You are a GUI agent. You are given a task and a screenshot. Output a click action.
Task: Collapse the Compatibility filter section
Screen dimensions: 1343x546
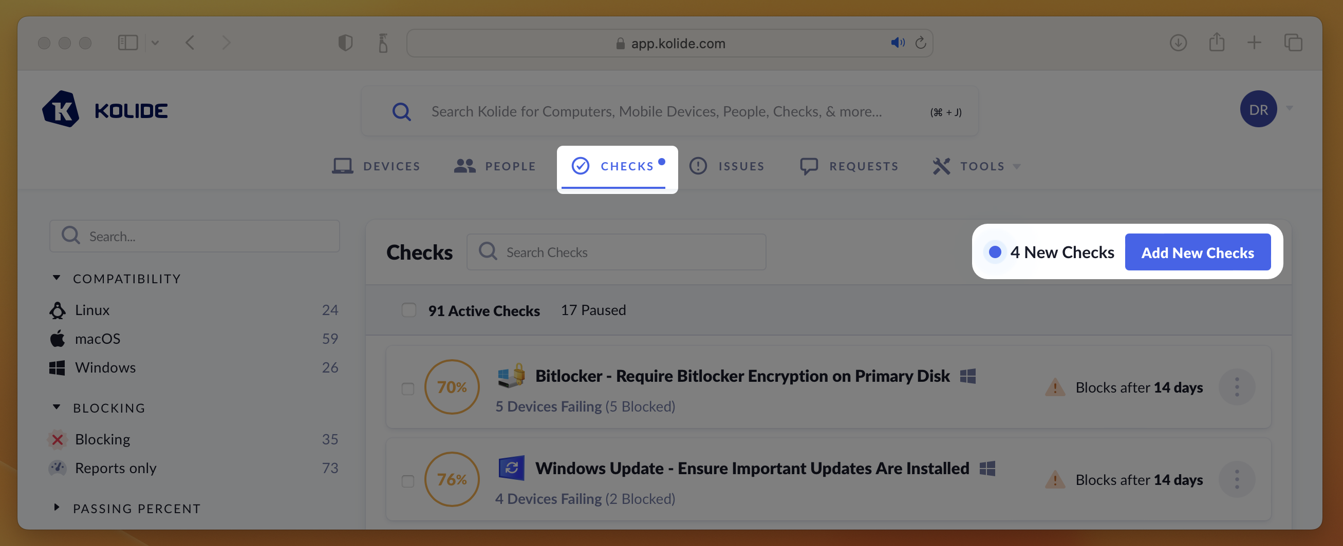[x=57, y=278]
